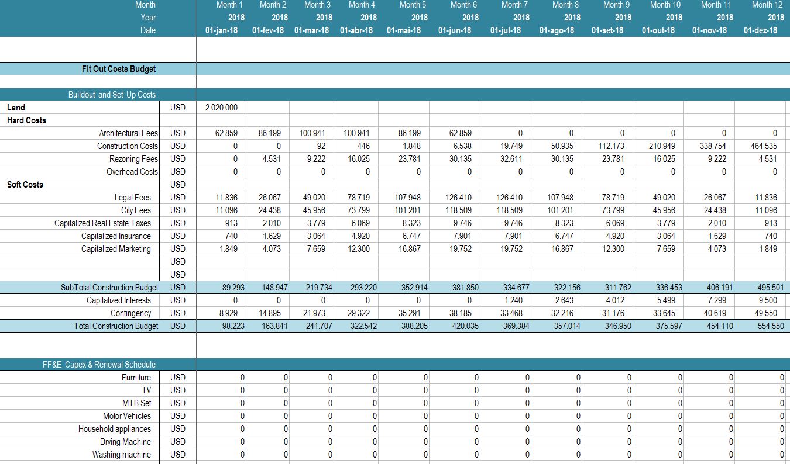Image resolution: width=790 pixels, height=464 pixels.
Task: Select the Washing machine row label
Action: point(121,455)
